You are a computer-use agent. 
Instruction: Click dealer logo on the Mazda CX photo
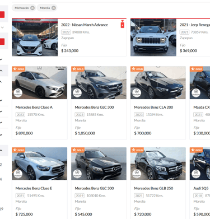(x=196, y=93)
